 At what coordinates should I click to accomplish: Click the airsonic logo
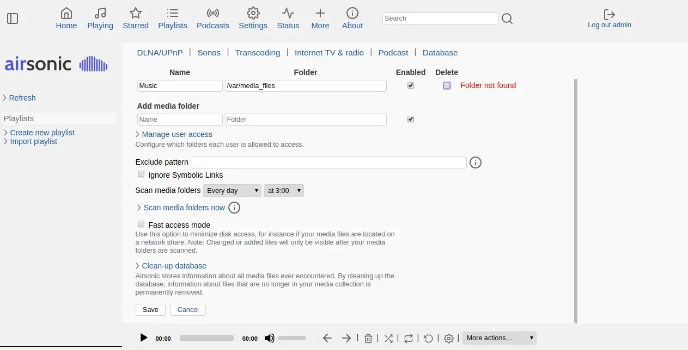[56, 64]
